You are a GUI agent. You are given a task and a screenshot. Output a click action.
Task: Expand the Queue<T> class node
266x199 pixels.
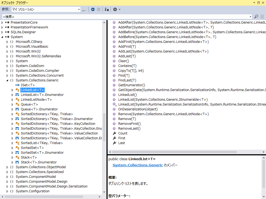pyautogui.click(x=12, y=104)
